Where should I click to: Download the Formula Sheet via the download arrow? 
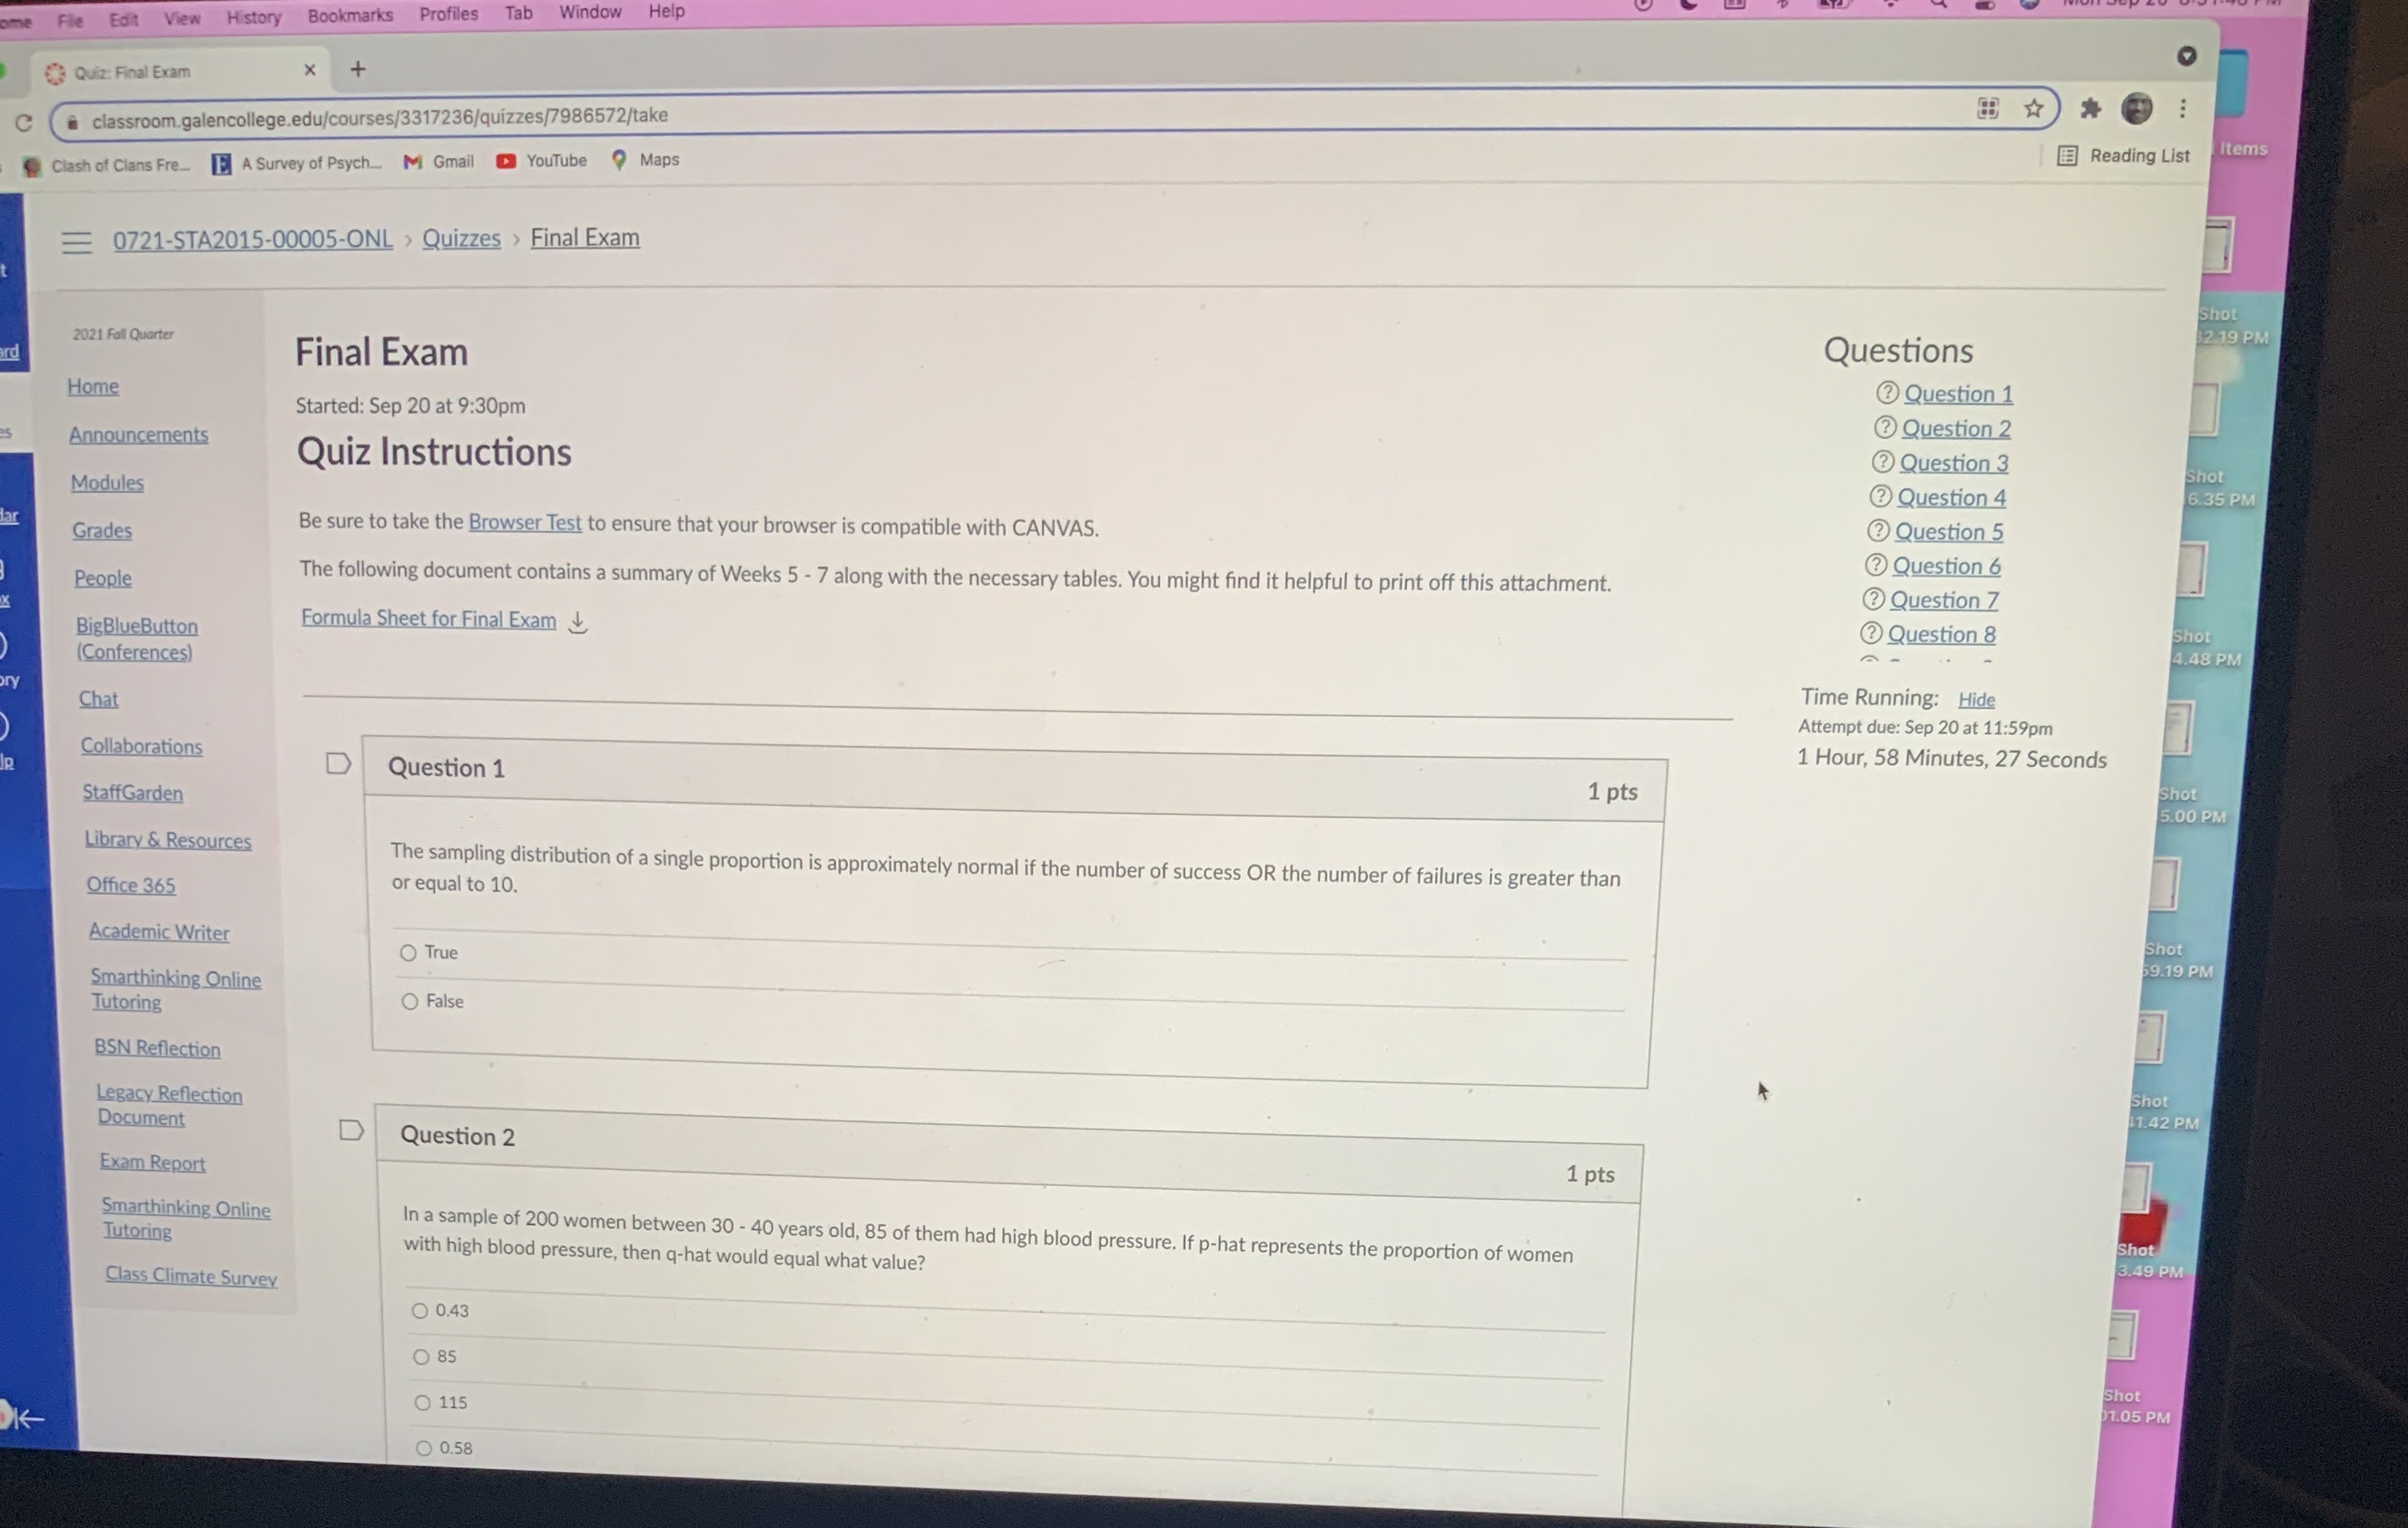click(x=578, y=622)
